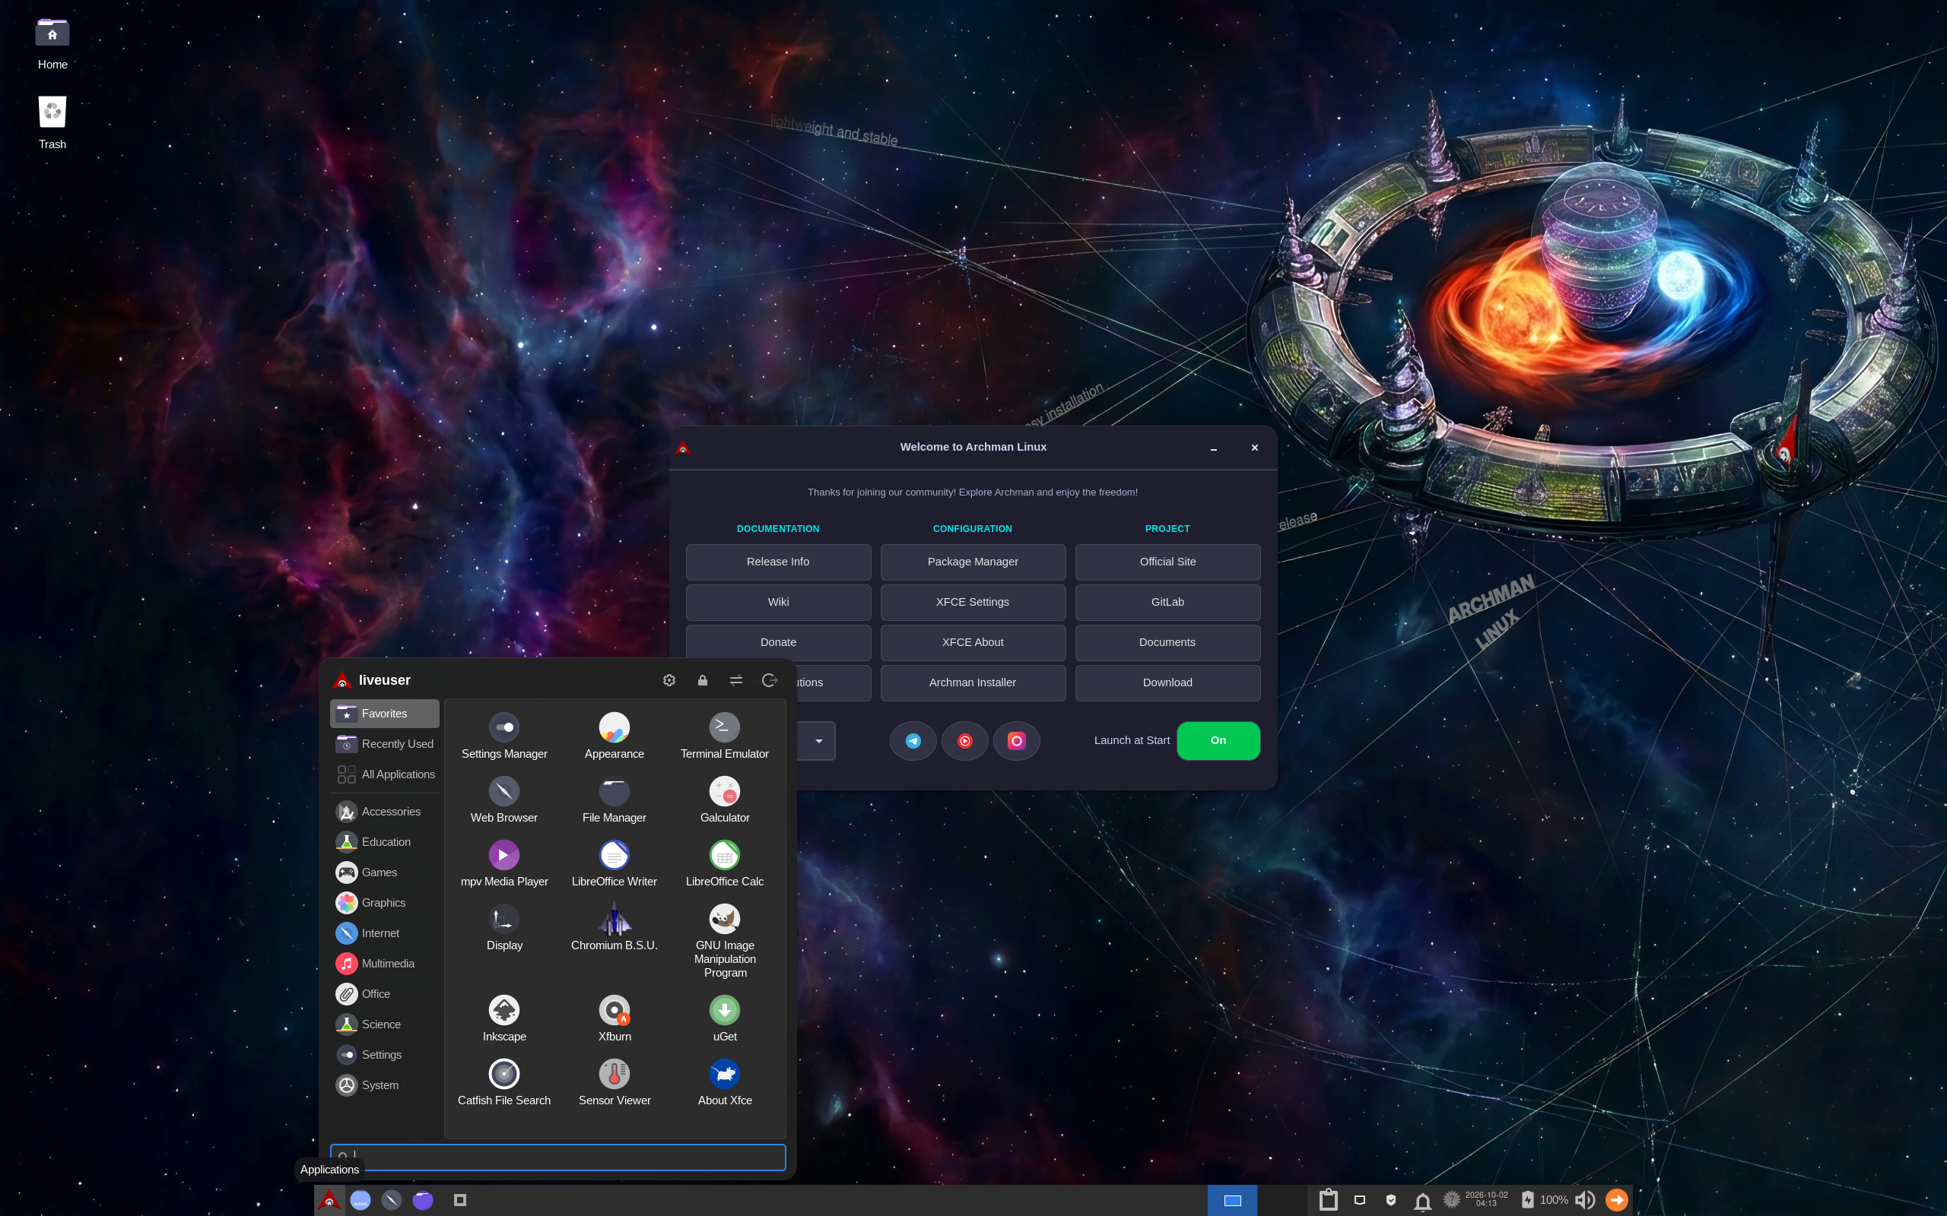Screen dimensions: 1947x1216
Task: Open GNU Image Manipulation Program
Action: click(724, 941)
